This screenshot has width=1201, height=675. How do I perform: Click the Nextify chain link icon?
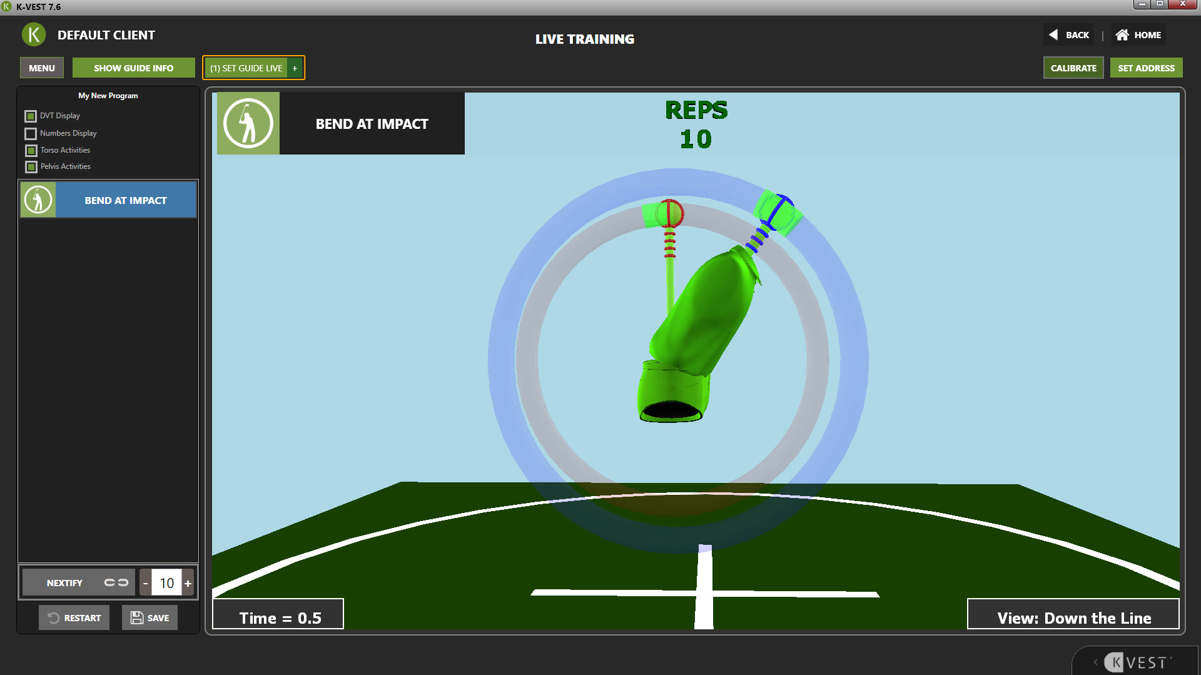(x=116, y=582)
